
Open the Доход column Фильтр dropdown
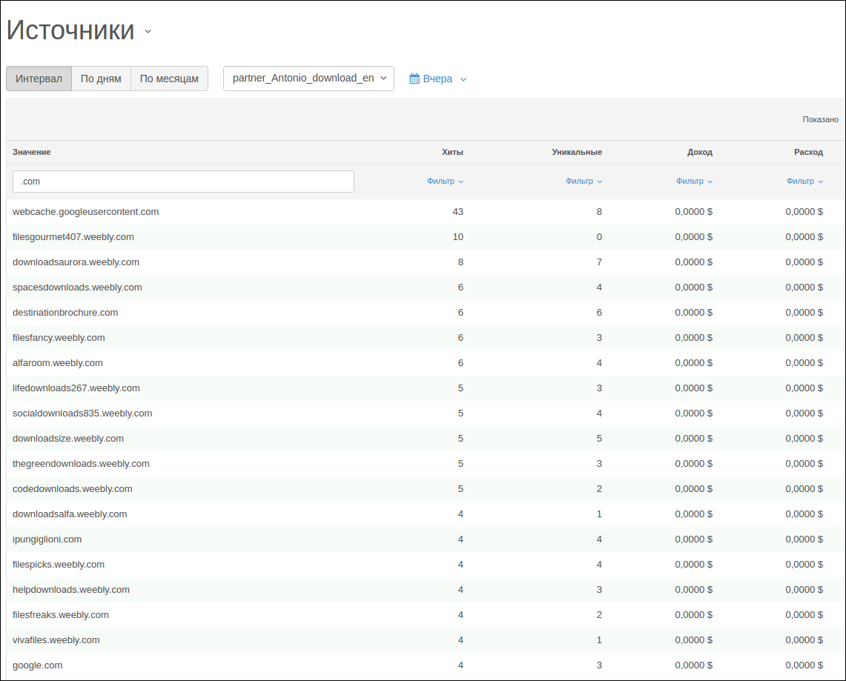coord(695,181)
